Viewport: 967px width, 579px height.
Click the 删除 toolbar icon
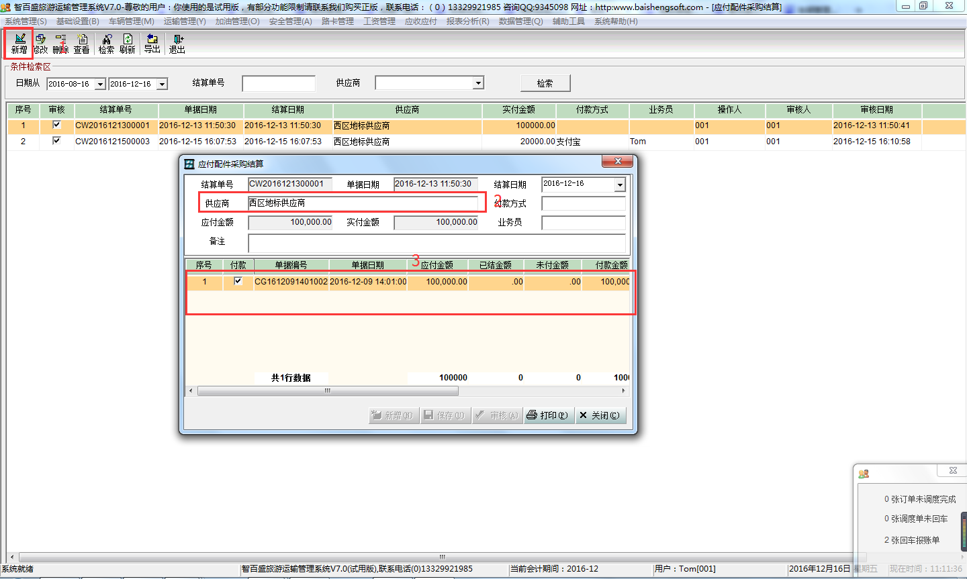[x=60, y=44]
